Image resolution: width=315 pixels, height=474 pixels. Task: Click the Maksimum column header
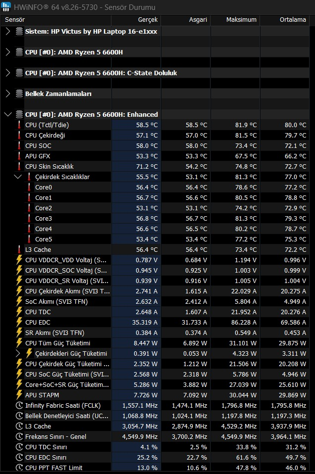click(x=235, y=20)
